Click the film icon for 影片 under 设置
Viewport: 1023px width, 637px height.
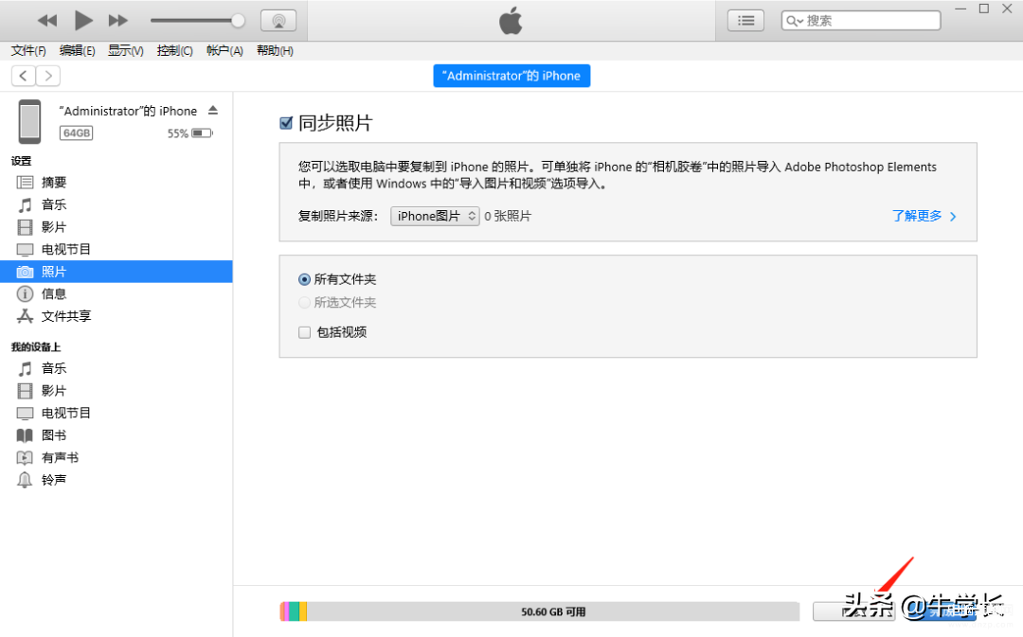tap(25, 227)
